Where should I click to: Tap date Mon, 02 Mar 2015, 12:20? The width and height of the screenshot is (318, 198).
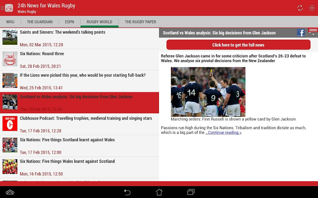[41, 45]
